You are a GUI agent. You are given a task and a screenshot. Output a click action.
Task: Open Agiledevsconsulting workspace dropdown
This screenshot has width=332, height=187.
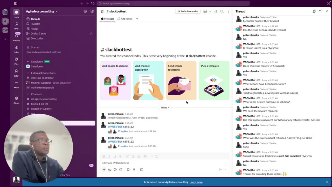[x=41, y=11]
